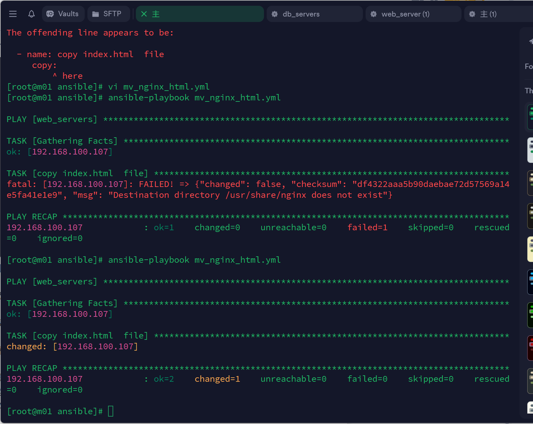
Task: Click the 'ok=2' recap value
Action: 164,379
